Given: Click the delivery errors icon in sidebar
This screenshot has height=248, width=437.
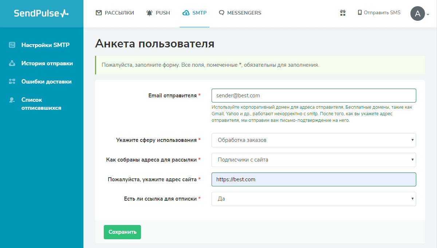Looking at the screenshot, I should (x=12, y=82).
